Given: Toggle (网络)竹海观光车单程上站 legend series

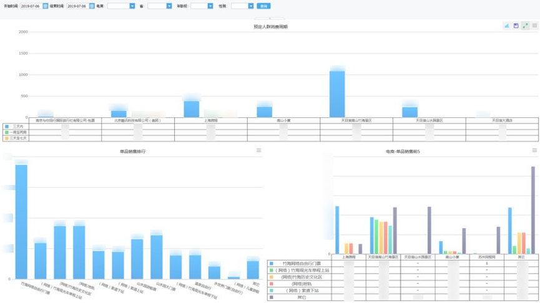Looking at the screenshot, I should tap(298, 271).
